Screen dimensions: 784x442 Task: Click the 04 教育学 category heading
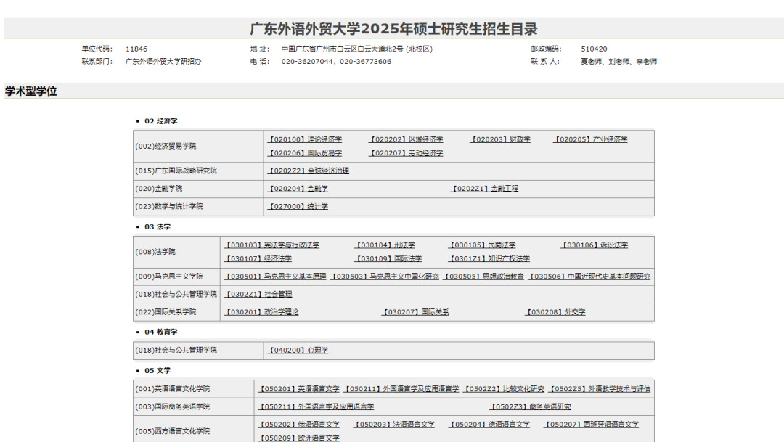[161, 332]
